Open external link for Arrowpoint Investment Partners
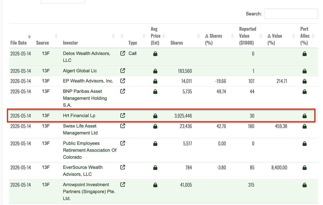Image resolution: width=323 pixels, height=205 pixels. click(x=122, y=185)
